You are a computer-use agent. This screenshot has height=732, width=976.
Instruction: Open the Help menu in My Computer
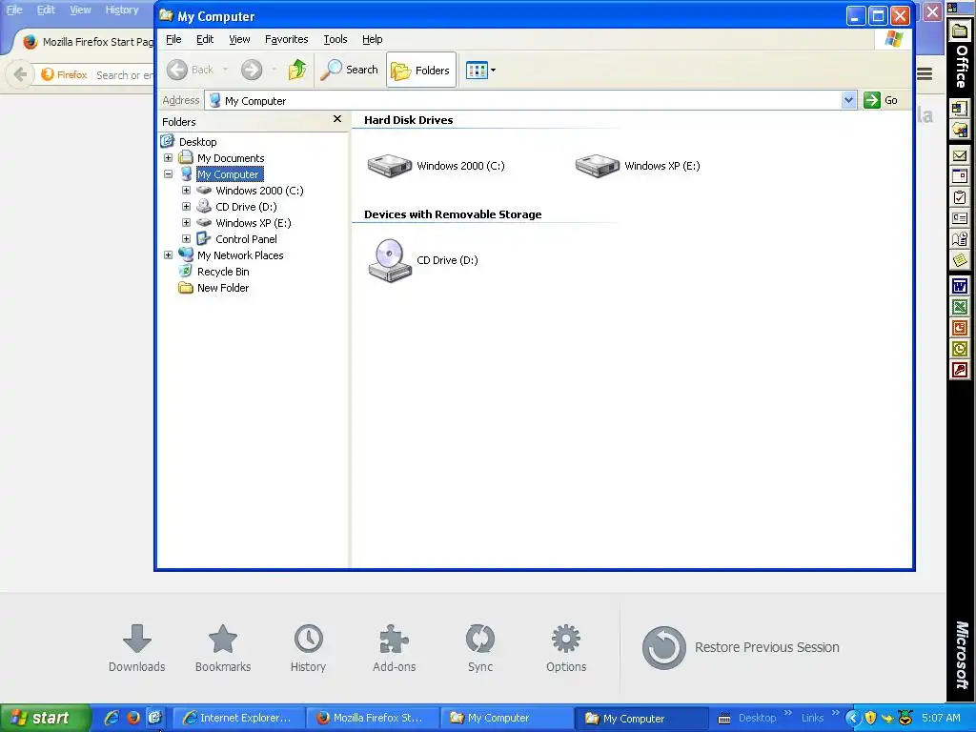pos(373,39)
